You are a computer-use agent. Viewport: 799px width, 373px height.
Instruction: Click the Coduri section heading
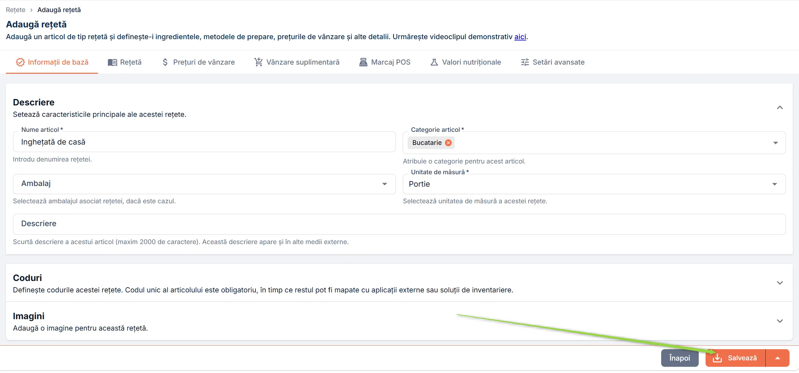[27, 278]
